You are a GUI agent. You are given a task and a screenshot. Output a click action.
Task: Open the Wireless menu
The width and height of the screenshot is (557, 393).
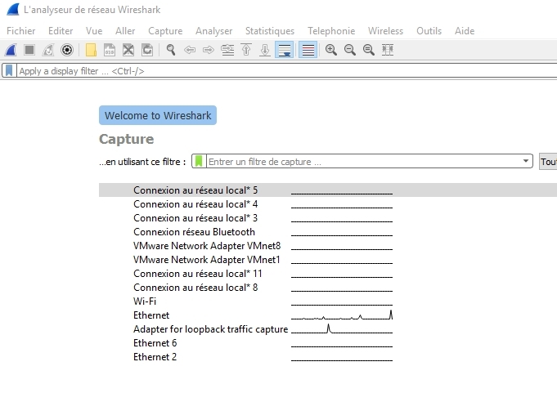(x=386, y=31)
